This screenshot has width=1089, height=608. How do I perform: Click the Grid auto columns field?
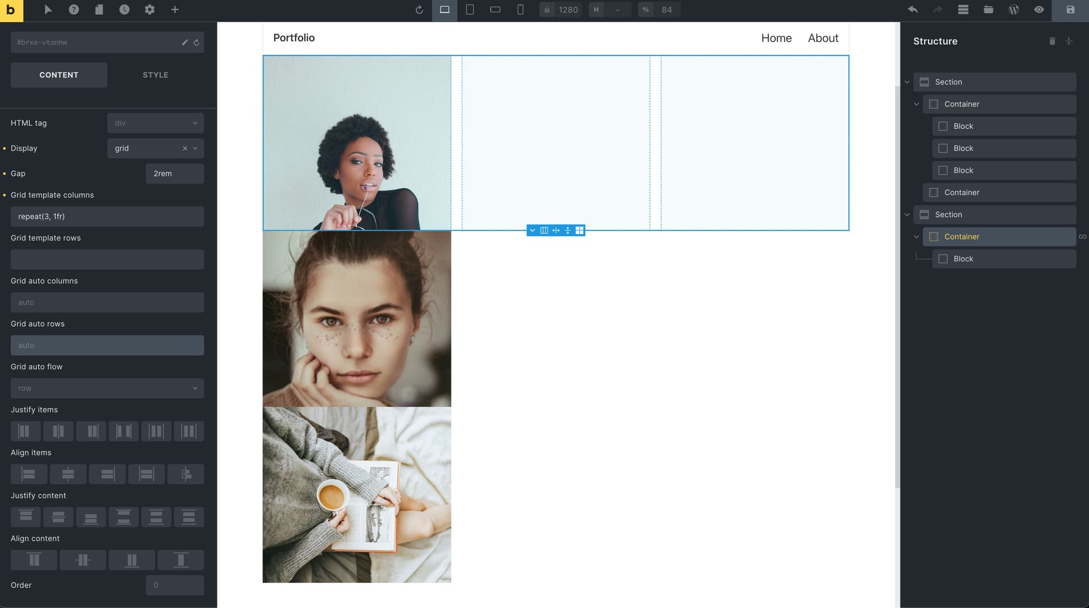[x=107, y=302]
